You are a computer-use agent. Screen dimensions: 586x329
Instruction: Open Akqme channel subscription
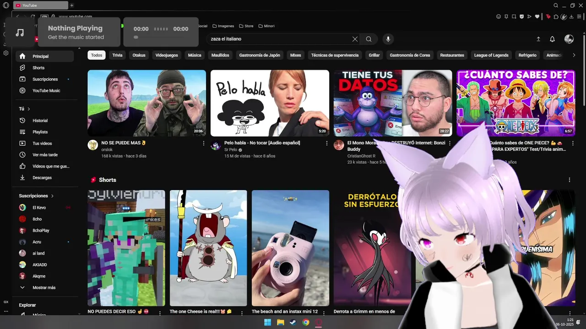point(45,276)
